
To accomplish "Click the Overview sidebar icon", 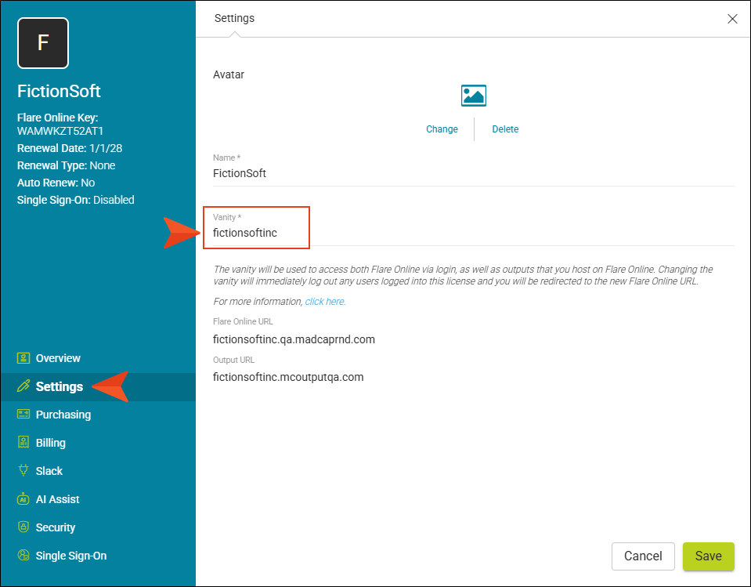I will tap(23, 358).
